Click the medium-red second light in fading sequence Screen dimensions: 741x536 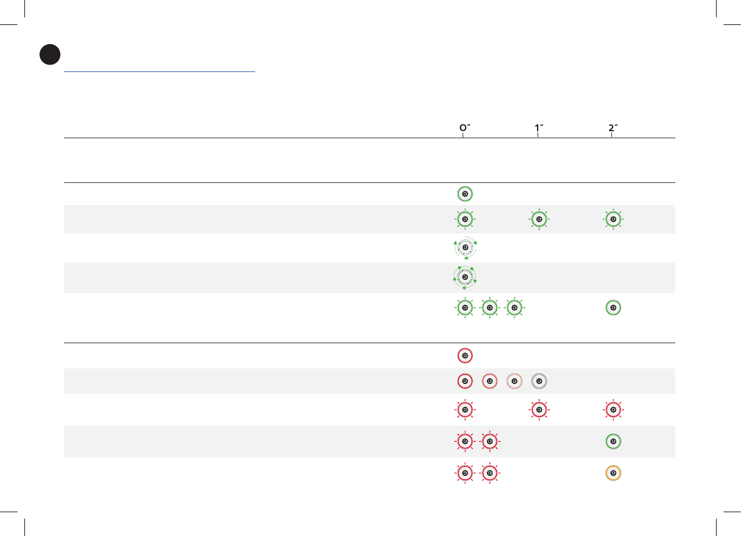tap(489, 381)
